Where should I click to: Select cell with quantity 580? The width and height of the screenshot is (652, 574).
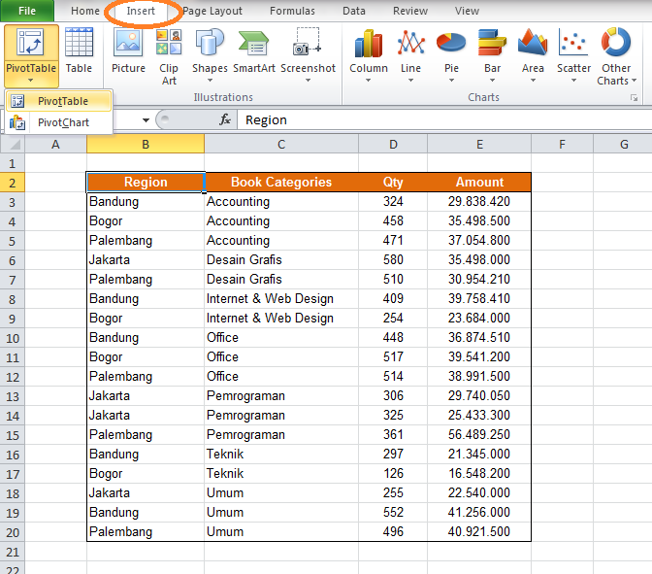(393, 259)
